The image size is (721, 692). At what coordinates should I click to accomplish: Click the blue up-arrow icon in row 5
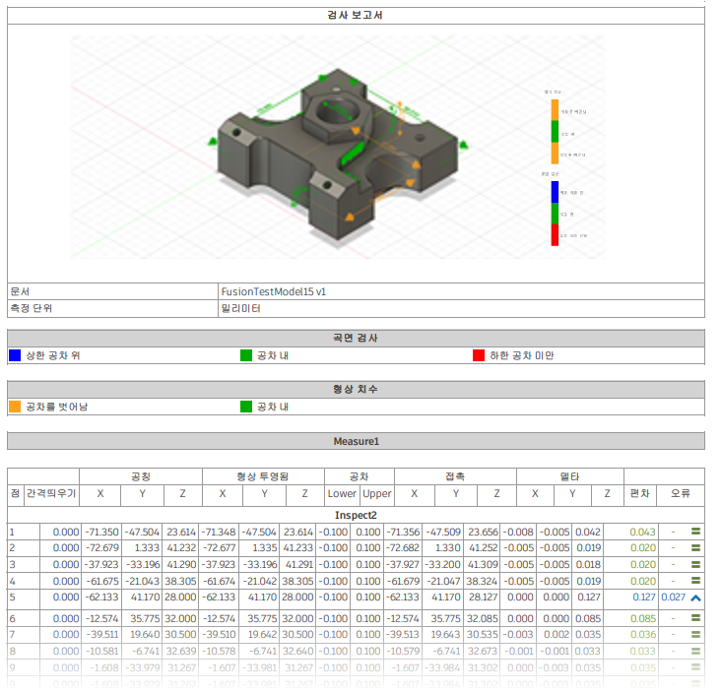[695, 598]
